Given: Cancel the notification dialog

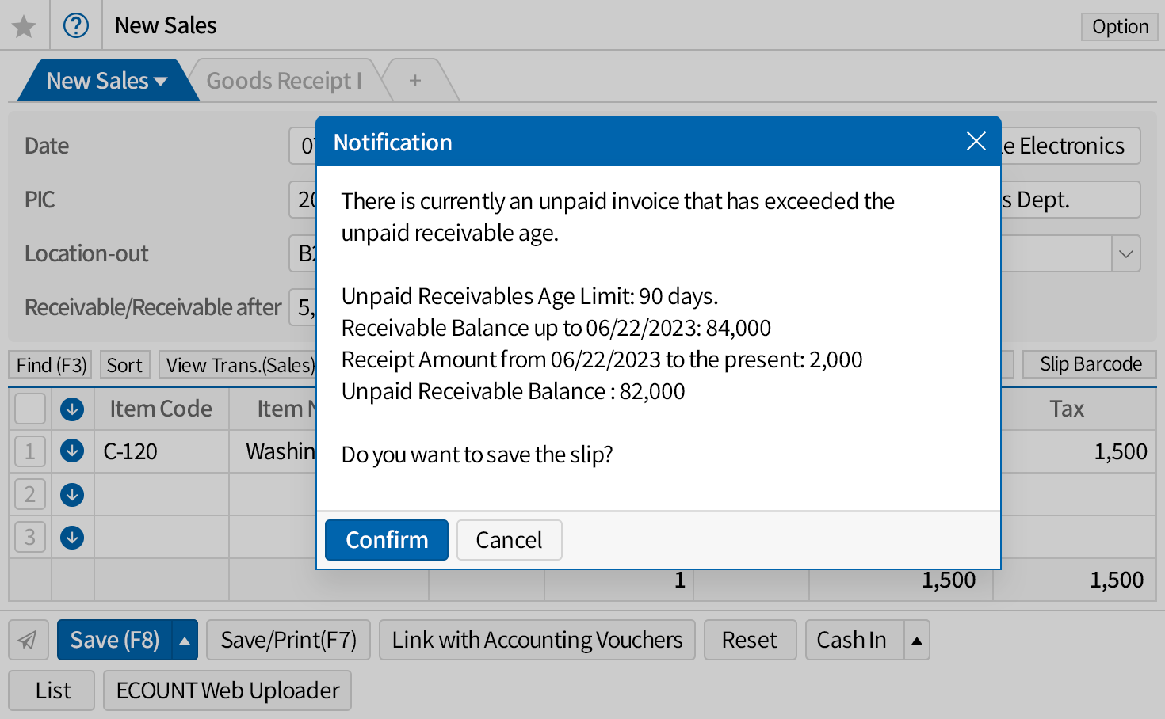Looking at the screenshot, I should pyautogui.click(x=509, y=540).
